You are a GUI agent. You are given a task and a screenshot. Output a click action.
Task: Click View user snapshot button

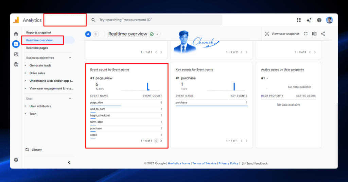coord(282,34)
